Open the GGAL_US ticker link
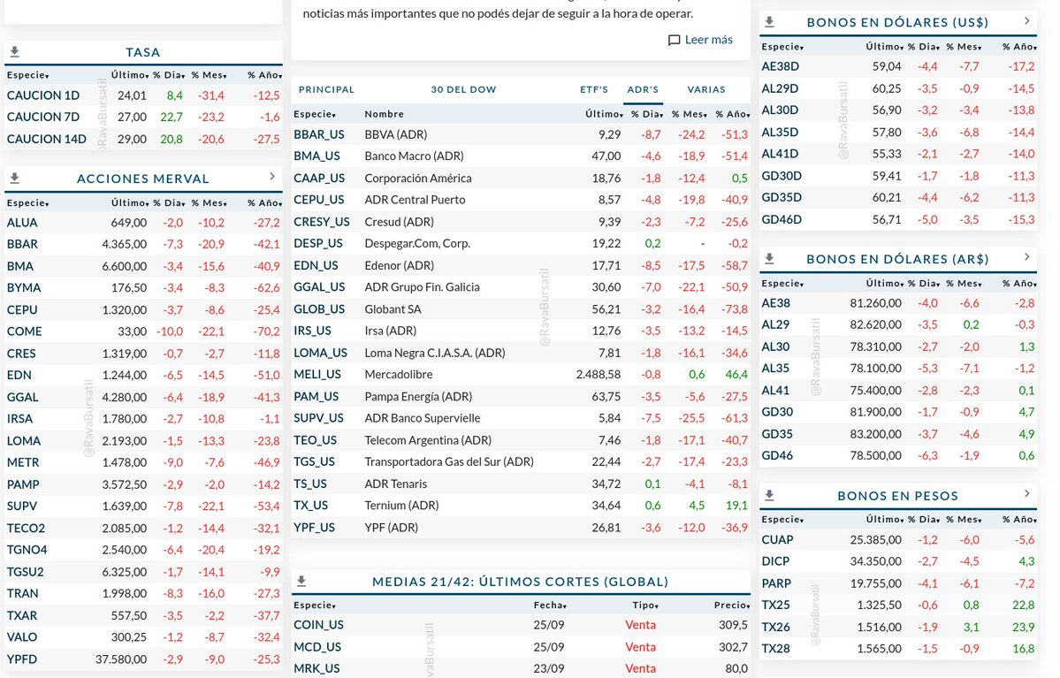 tap(319, 287)
